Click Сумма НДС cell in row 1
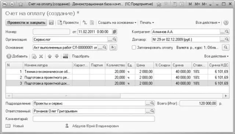235x134 pixels. pos(218,71)
